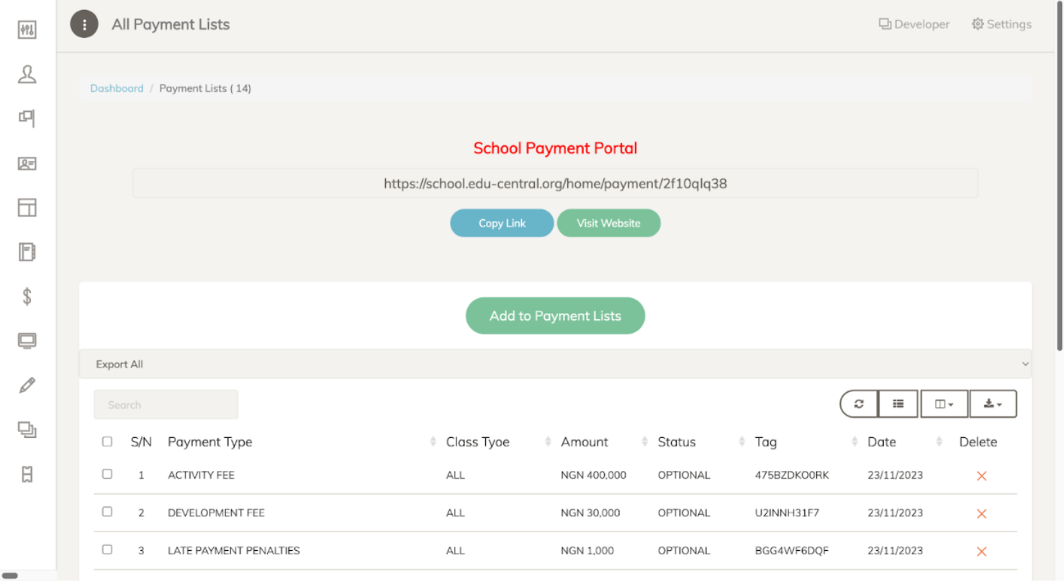
Task: Click the Add to Payment Lists button
Action: point(555,316)
